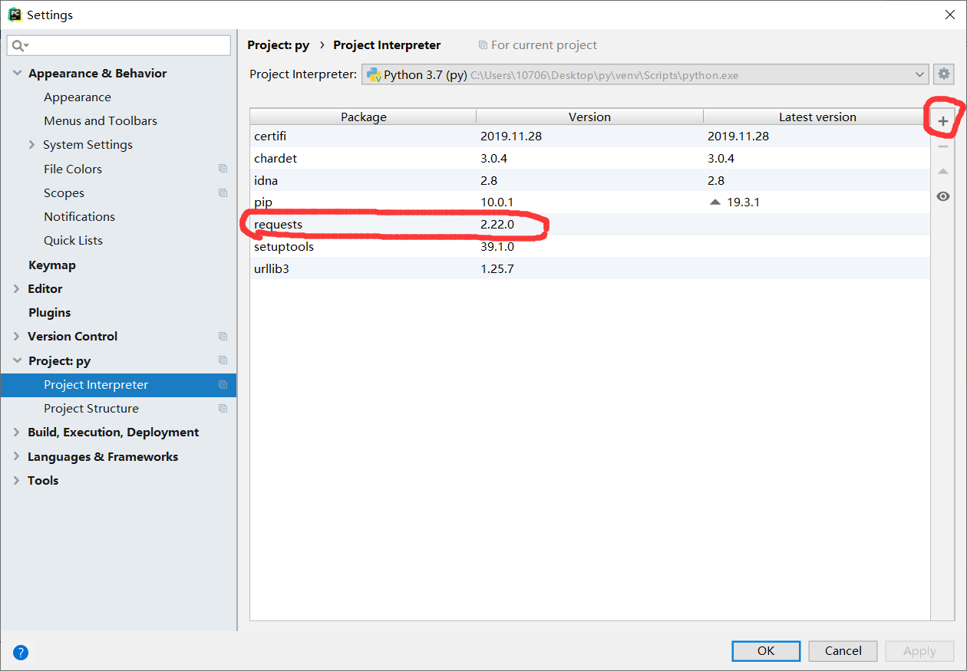Click pip's installed version 10.0.1

pyautogui.click(x=497, y=202)
